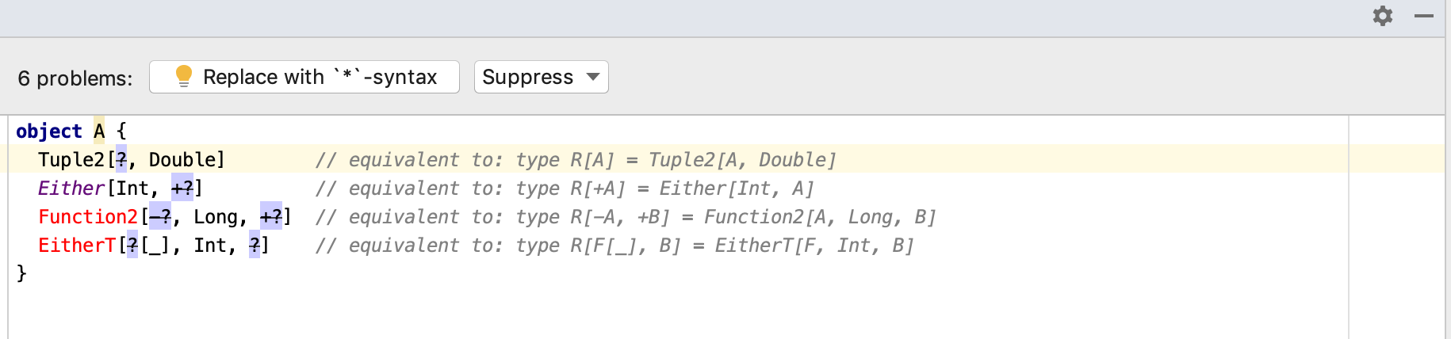The width and height of the screenshot is (1451, 339).
Task: Click the 6 problems label
Action: coord(75,78)
